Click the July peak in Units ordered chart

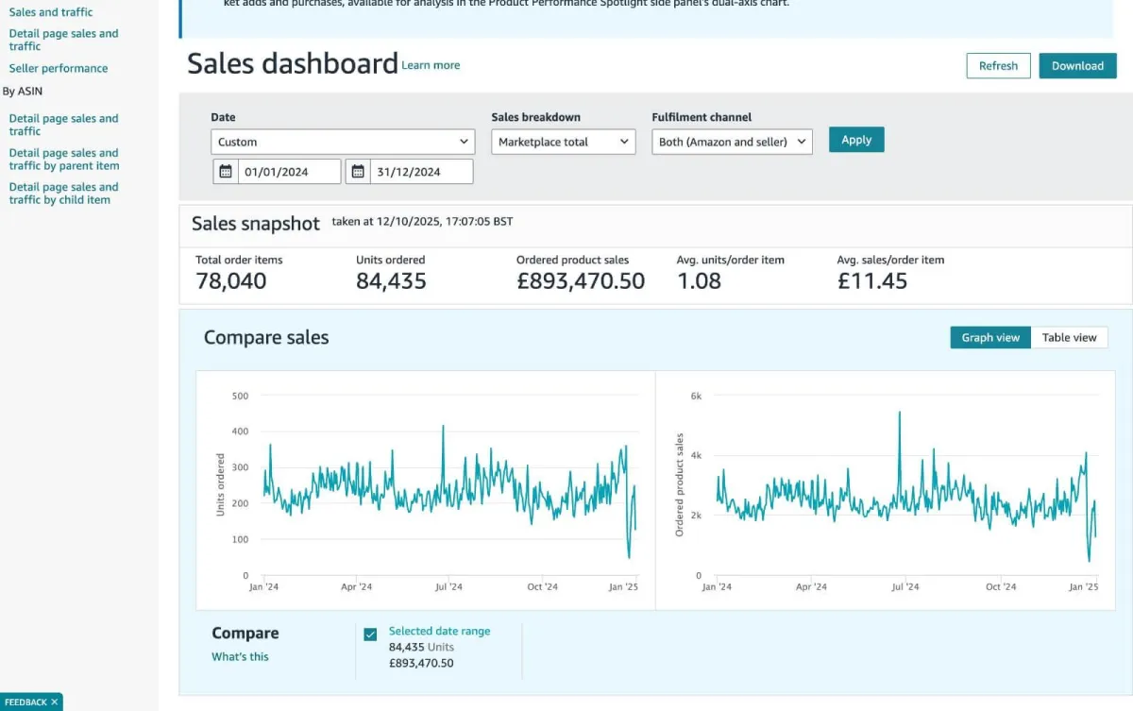click(443, 427)
